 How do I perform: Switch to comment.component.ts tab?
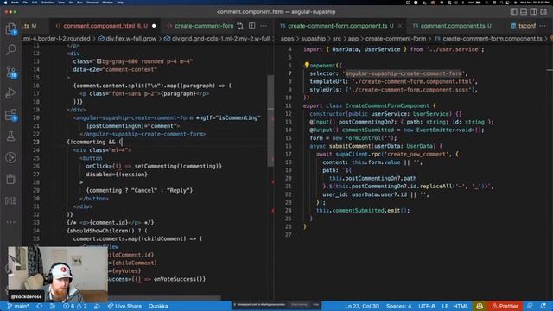pyautogui.click(x=453, y=26)
